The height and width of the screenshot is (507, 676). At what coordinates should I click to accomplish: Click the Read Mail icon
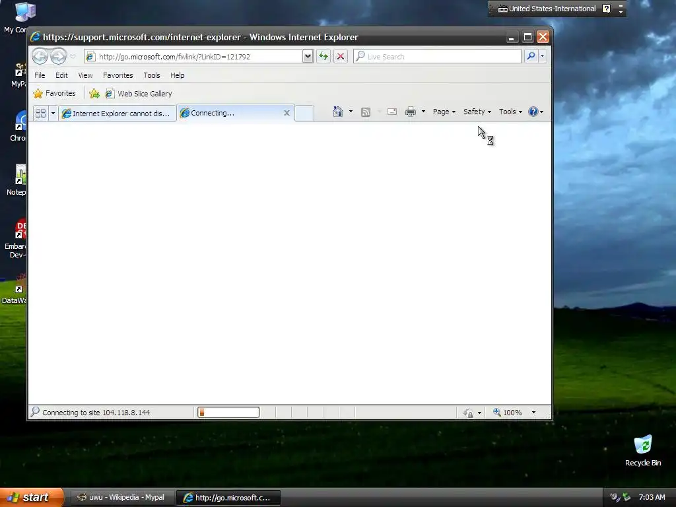point(392,112)
